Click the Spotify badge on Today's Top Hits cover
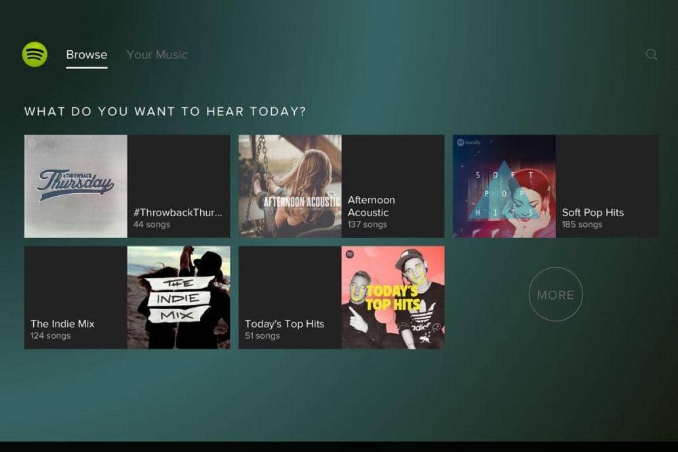Image resolution: width=678 pixels, height=452 pixels. tap(350, 254)
